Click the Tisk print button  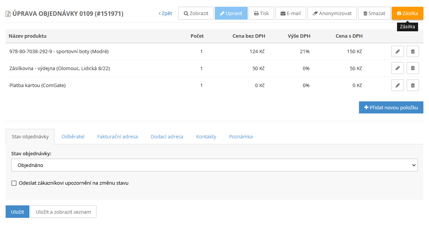(x=261, y=13)
